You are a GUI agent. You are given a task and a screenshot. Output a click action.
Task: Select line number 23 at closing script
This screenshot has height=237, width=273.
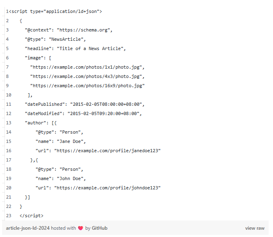click(8, 216)
